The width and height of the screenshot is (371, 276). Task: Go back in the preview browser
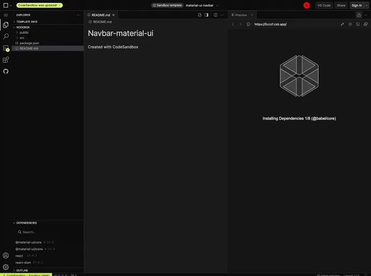pyautogui.click(x=233, y=24)
